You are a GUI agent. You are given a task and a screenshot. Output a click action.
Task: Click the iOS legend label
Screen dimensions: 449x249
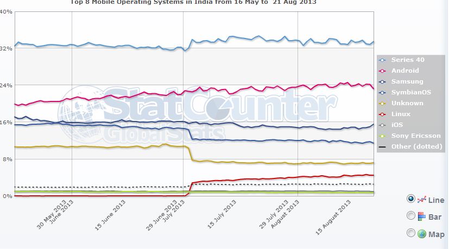pos(397,125)
